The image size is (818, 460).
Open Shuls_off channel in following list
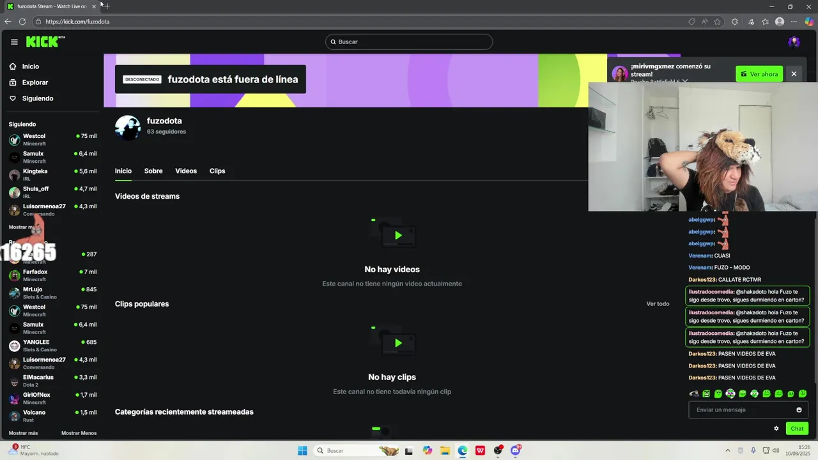pos(52,192)
